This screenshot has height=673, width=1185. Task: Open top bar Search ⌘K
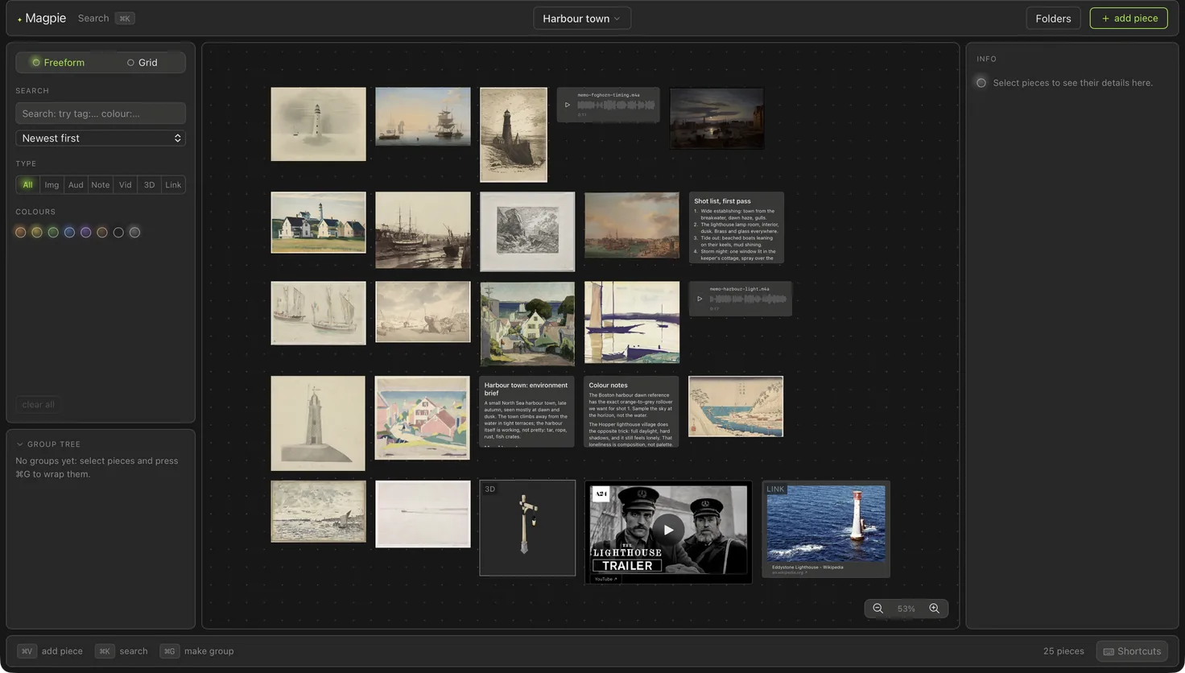click(106, 19)
